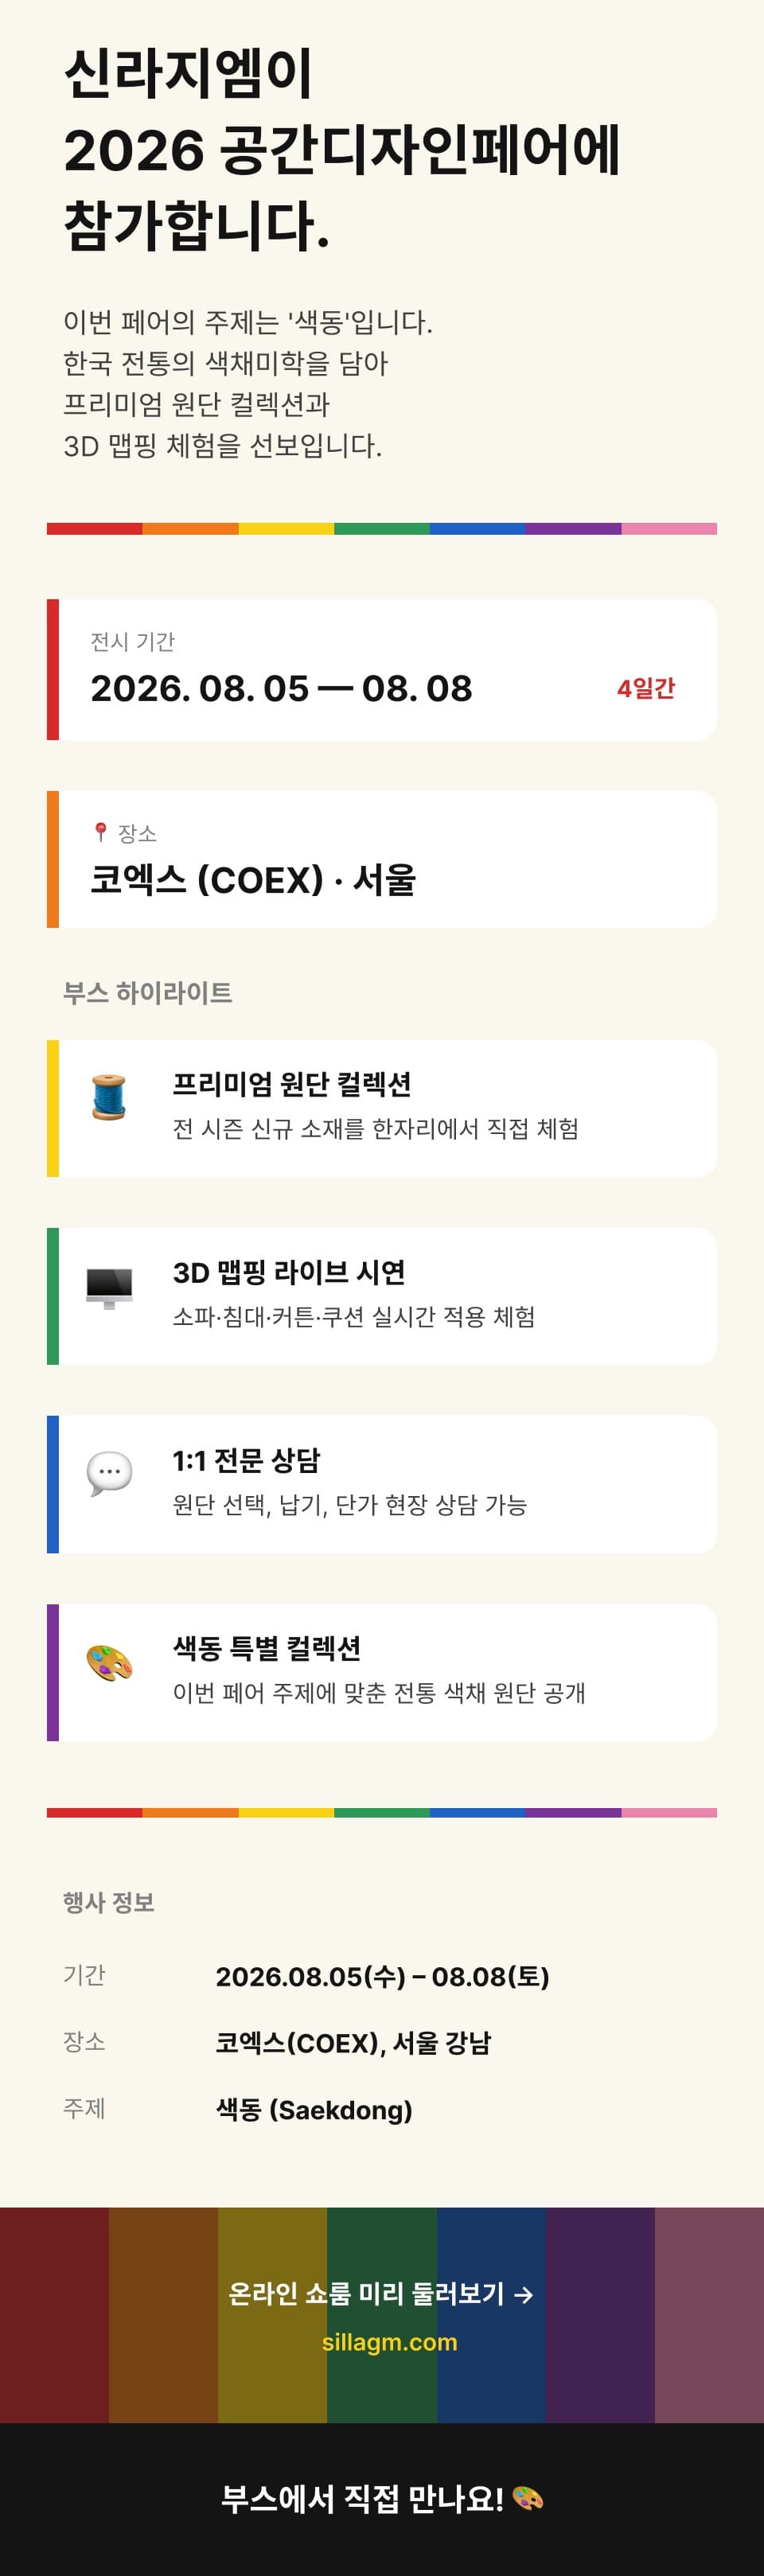
Task: Click the 부스 하이라이트 section heading
Action: tap(148, 992)
